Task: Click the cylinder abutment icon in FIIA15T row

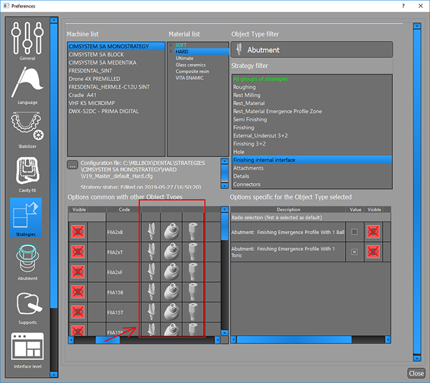Action: [193, 312]
